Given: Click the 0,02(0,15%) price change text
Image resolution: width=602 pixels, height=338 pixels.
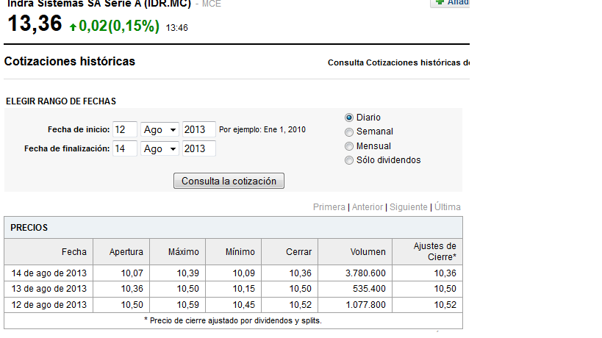Looking at the screenshot, I should 119,26.
